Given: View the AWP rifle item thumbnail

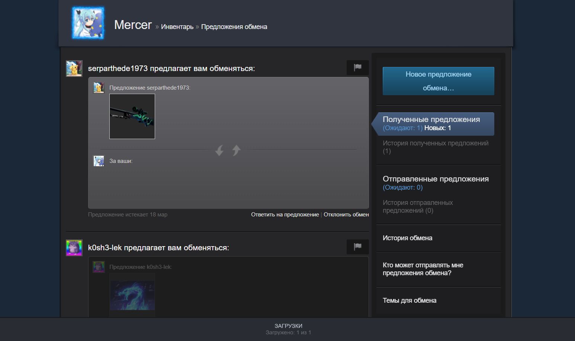Looking at the screenshot, I should pos(132,116).
